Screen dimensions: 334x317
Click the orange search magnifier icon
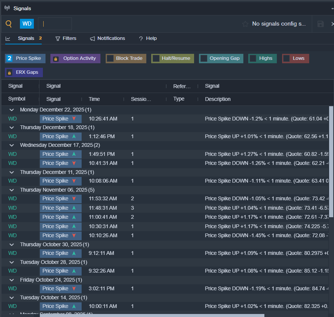(x=8, y=24)
